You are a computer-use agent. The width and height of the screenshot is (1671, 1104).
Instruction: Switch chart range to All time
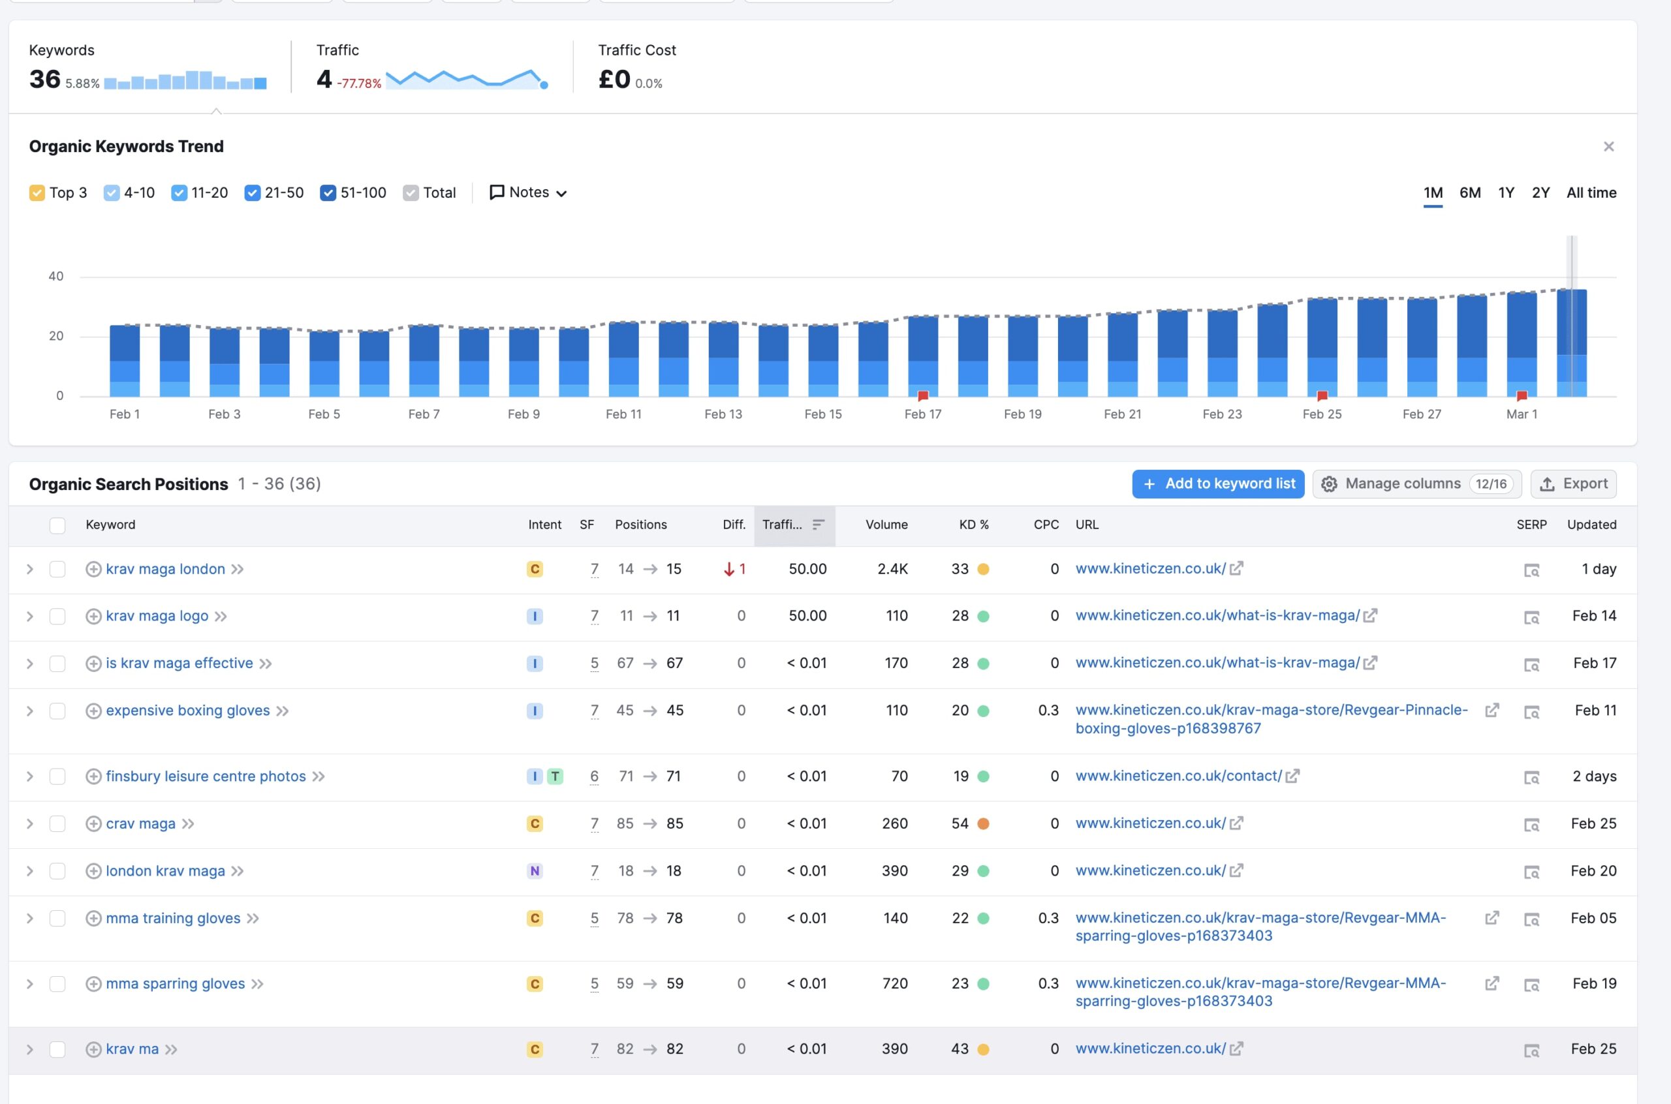point(1591,193)
